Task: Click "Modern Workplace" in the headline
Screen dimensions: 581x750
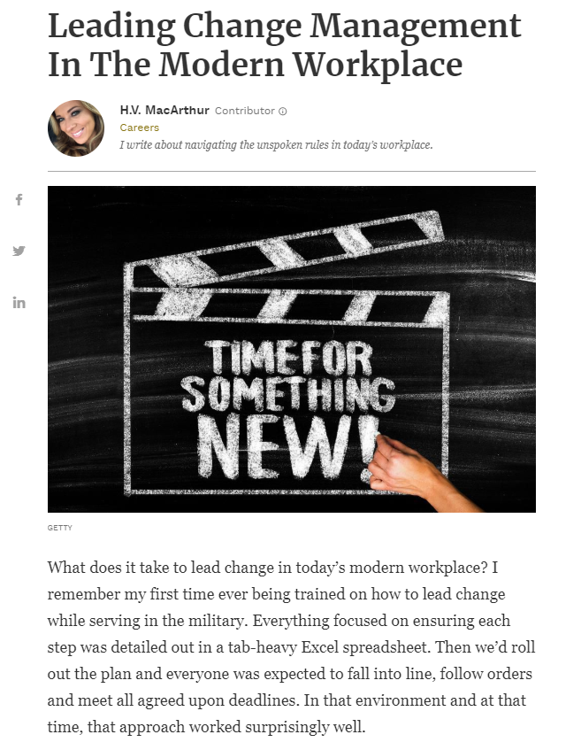Action: (310, 65)
